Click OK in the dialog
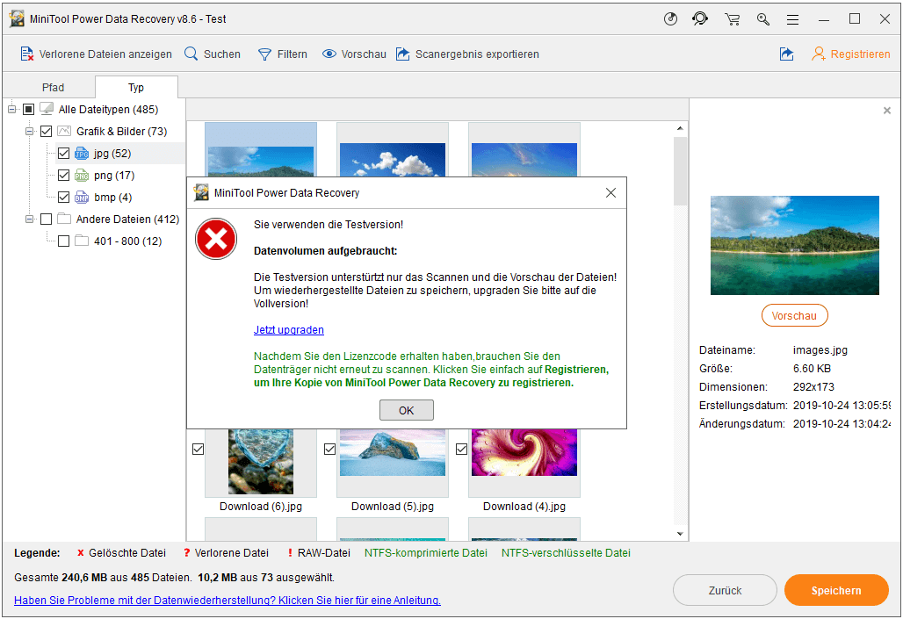This screenshot has height=619, width=903. (407, 411)
